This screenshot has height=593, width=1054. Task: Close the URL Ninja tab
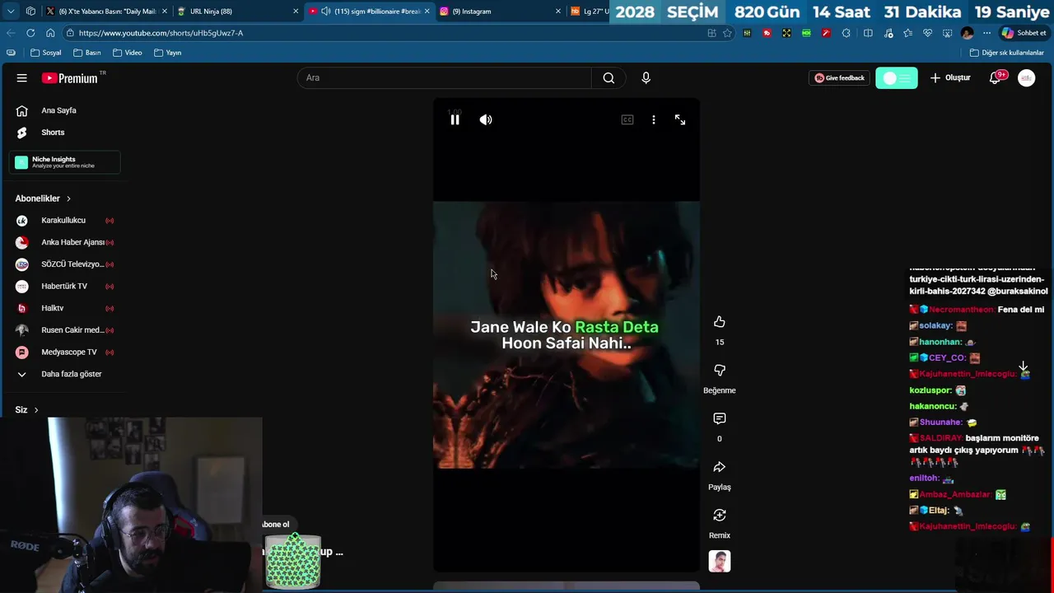tap(296, 12)
